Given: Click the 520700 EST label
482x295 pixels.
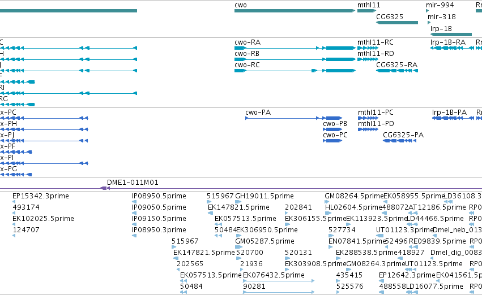Looking at the screenshot, I should 250,253.
